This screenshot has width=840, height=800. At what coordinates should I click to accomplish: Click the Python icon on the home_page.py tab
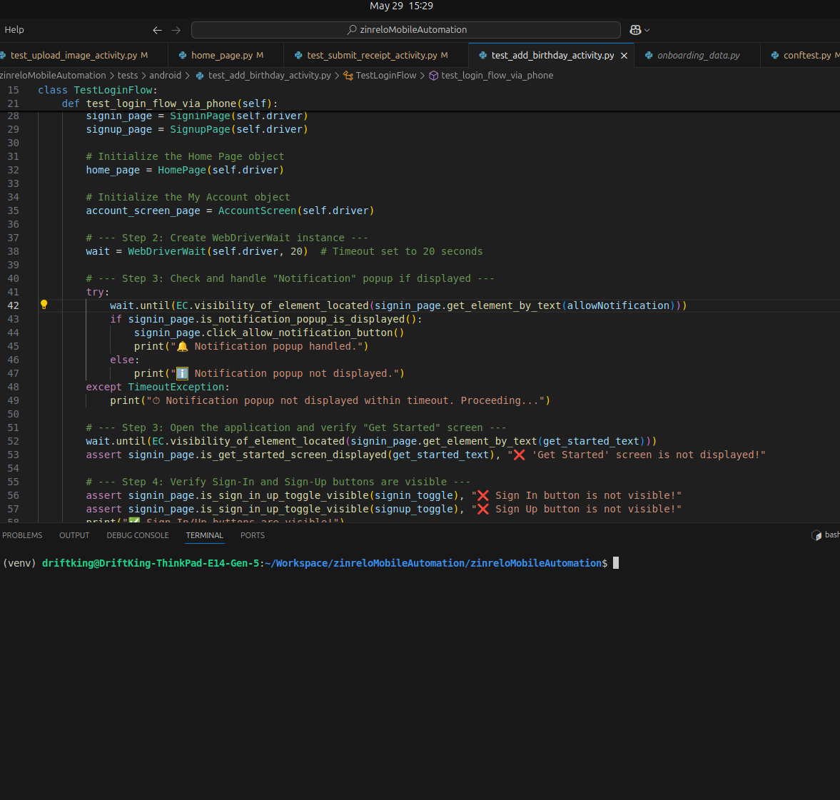[x=183, y=56]
